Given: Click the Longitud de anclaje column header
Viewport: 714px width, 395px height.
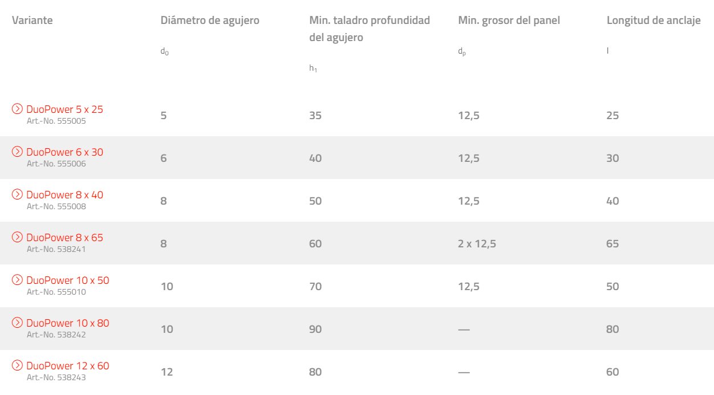Looking at the screenshot, I should click(654, 21).
